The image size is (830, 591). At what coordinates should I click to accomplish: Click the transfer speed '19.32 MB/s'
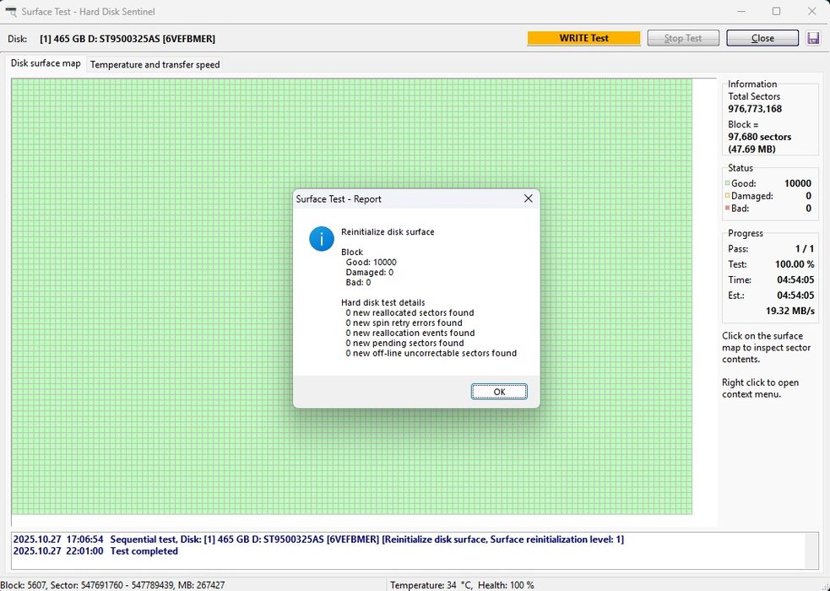pos(790,311)
